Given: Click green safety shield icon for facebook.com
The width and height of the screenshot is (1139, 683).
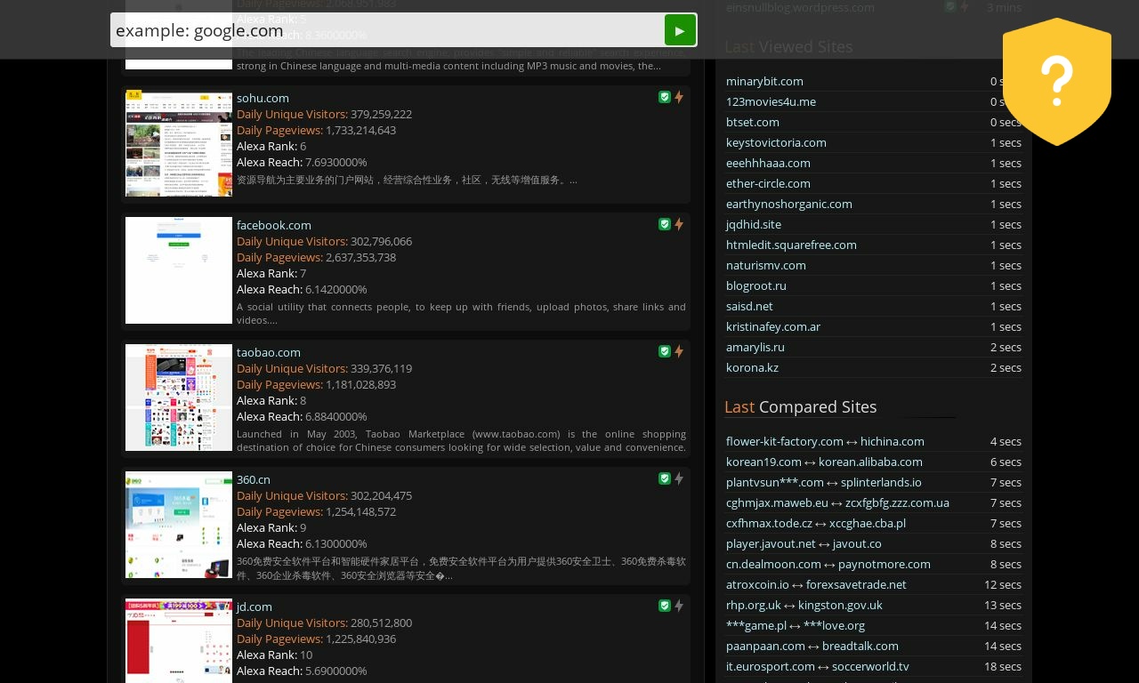Looking at the screenshot, I should pos(665,224).
